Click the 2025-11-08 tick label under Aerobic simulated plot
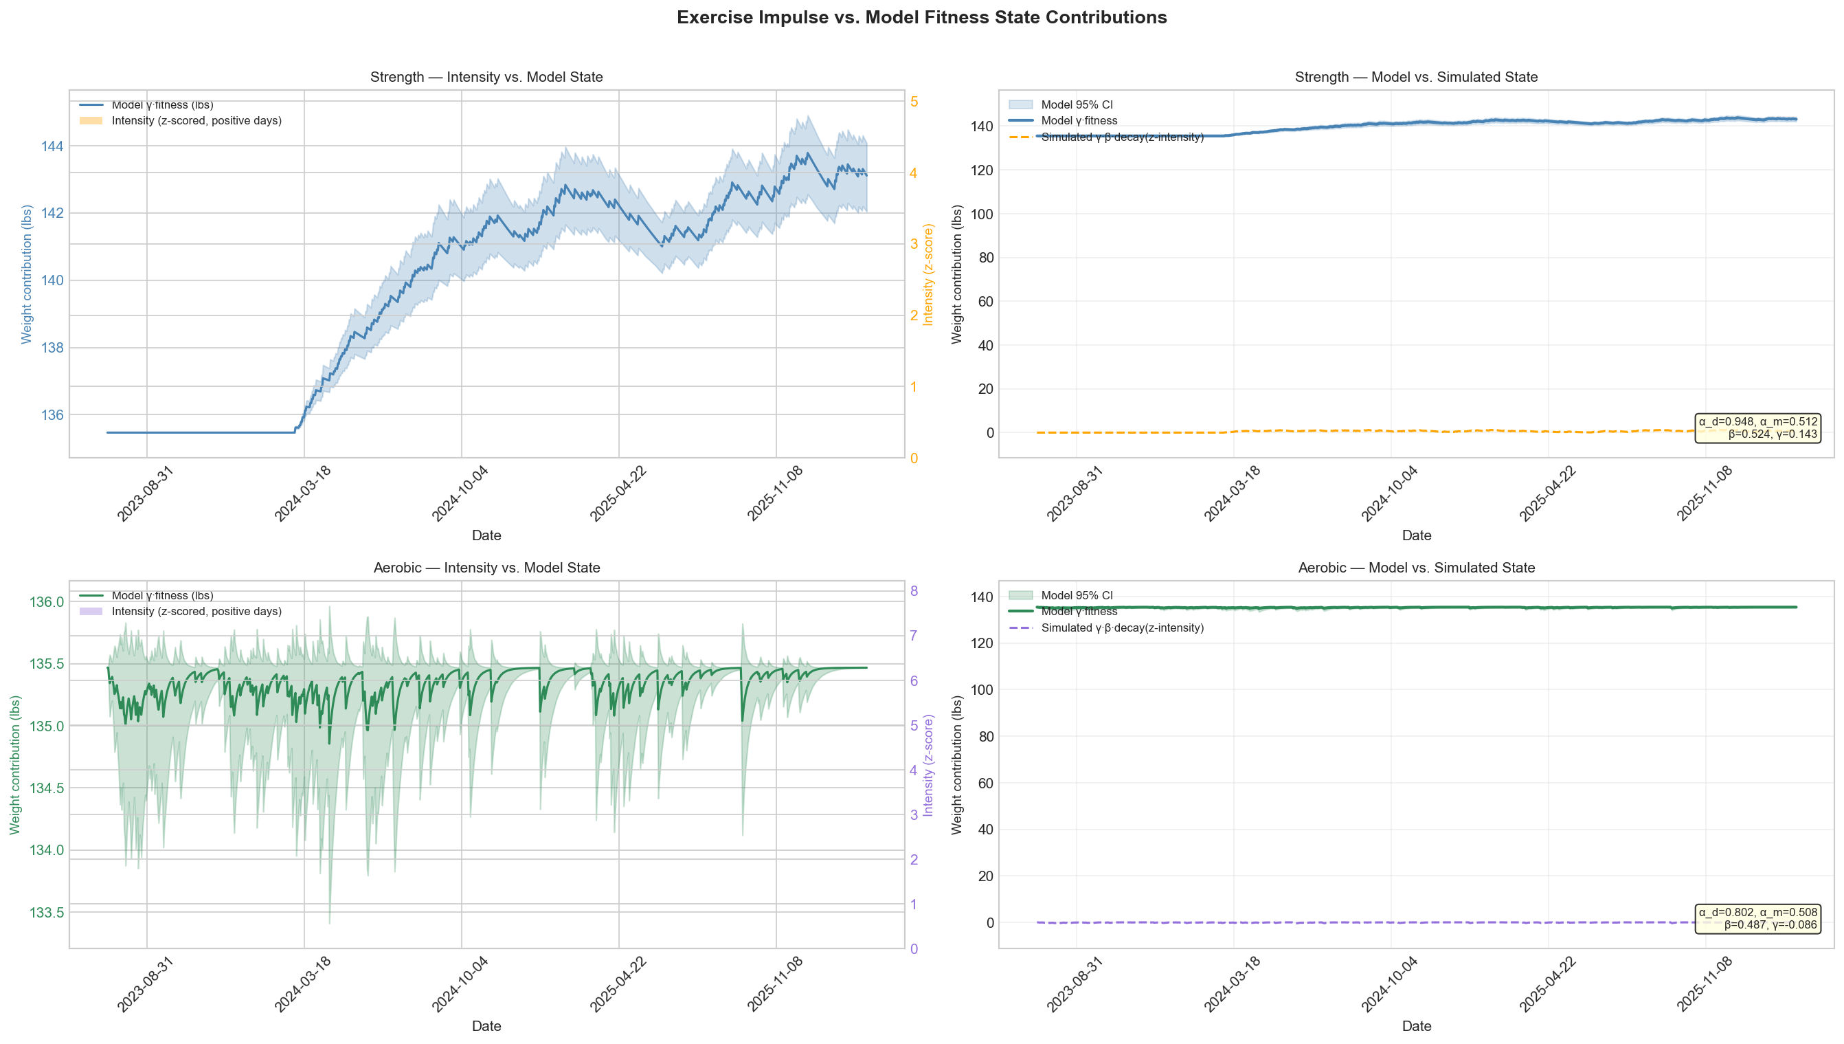The image size is (1844, 1044). tap(1705, 984)
